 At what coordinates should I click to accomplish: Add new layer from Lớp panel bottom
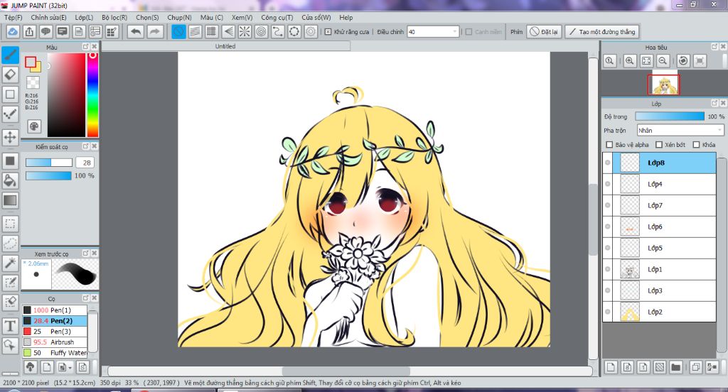(611, 367)
